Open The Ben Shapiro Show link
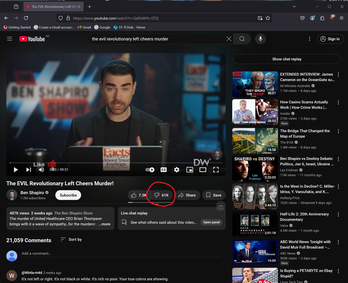This screenshot has height=283, width=348. pyautogui.click(x=73, y=213)
